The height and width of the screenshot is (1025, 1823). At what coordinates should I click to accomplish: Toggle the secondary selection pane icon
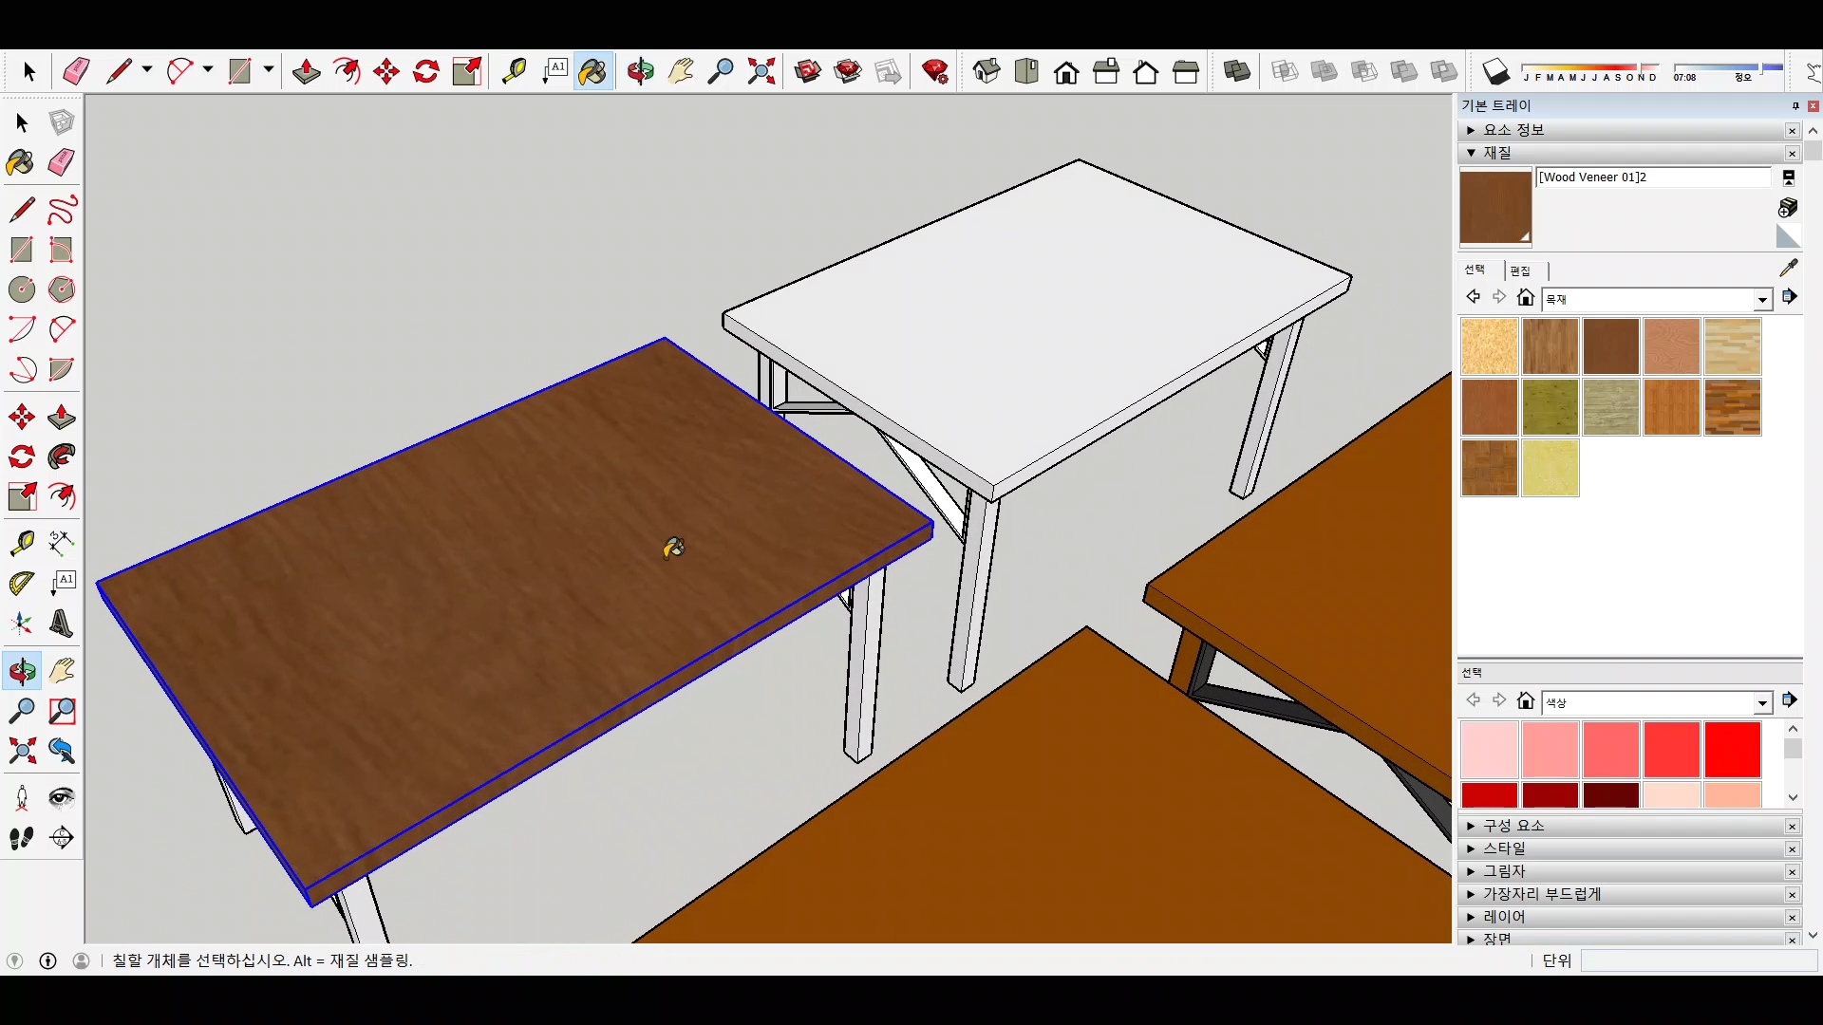coord(1789,177)
